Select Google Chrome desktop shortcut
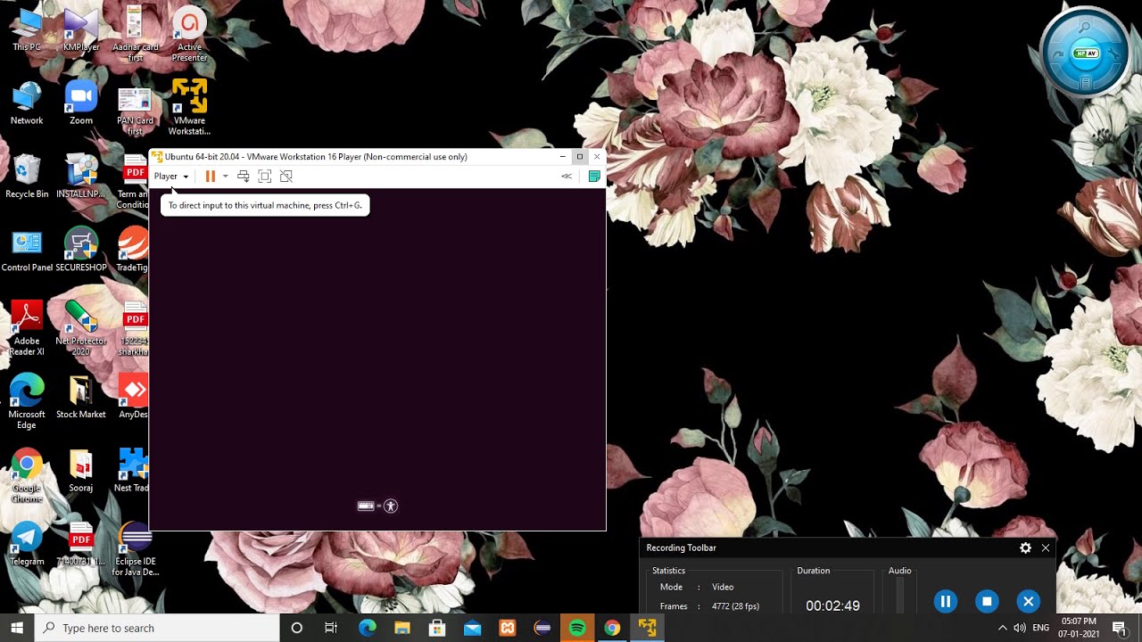The width and height of the screenshot is (1142, 642). click(27, 475)
